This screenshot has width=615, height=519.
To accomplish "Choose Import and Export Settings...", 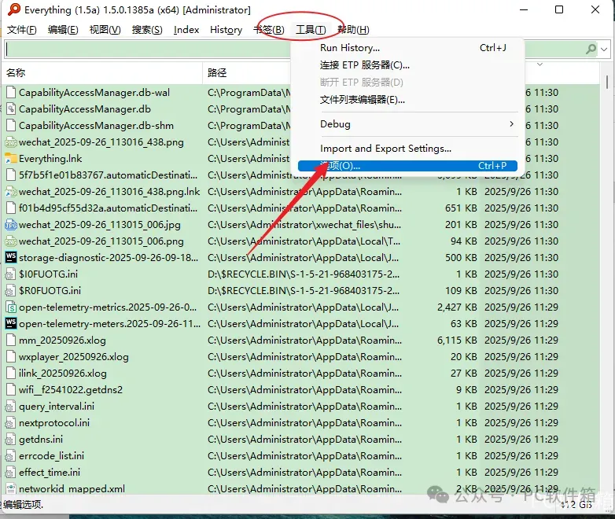I will (407, 149).
